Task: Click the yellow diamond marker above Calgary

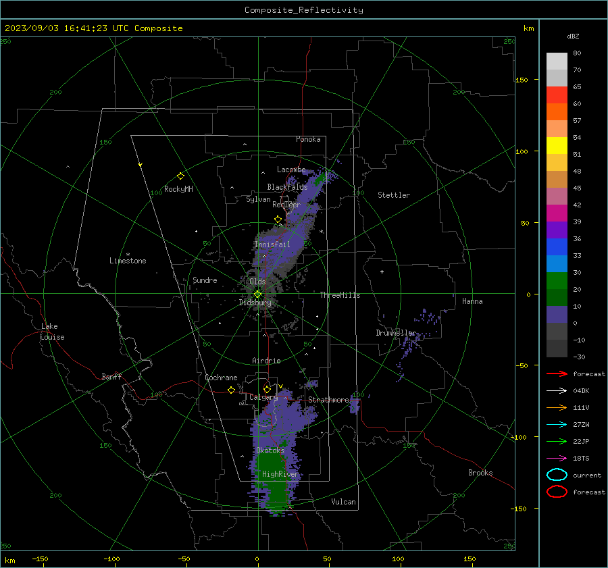Action: click(267, 389)
